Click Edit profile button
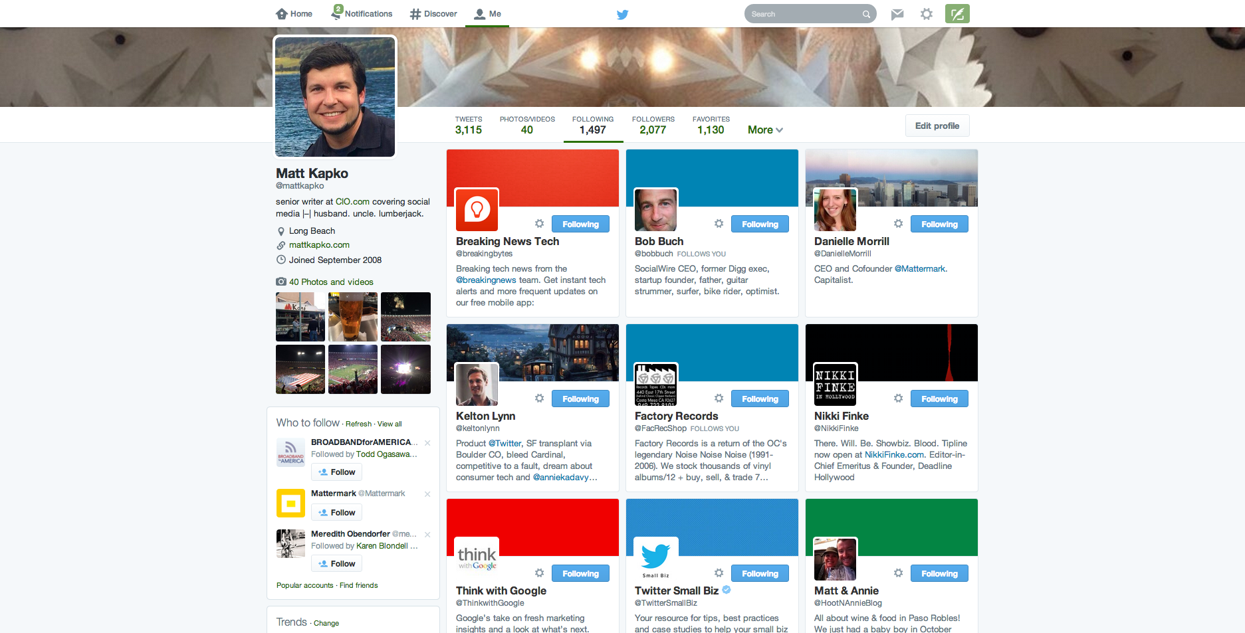The height and width of the screenshot is (633, 1245). 937,126
